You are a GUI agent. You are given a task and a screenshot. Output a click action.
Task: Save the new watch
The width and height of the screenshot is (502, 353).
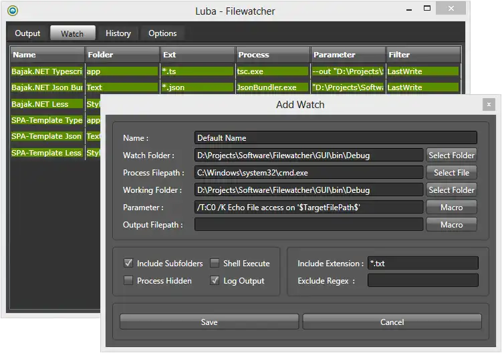(209, 322)
